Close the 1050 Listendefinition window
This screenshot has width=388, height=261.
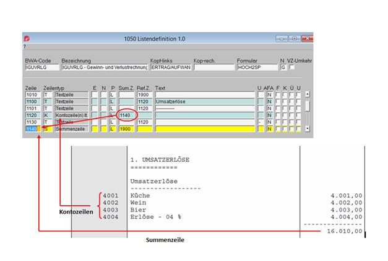[x=308, y=38]
